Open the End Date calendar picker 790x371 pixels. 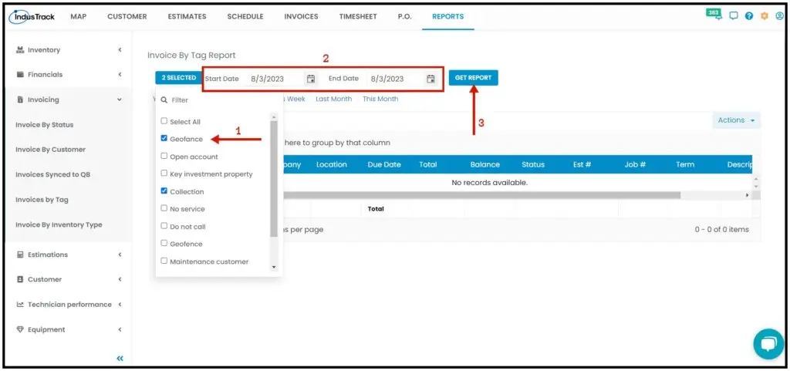(430, 79)
